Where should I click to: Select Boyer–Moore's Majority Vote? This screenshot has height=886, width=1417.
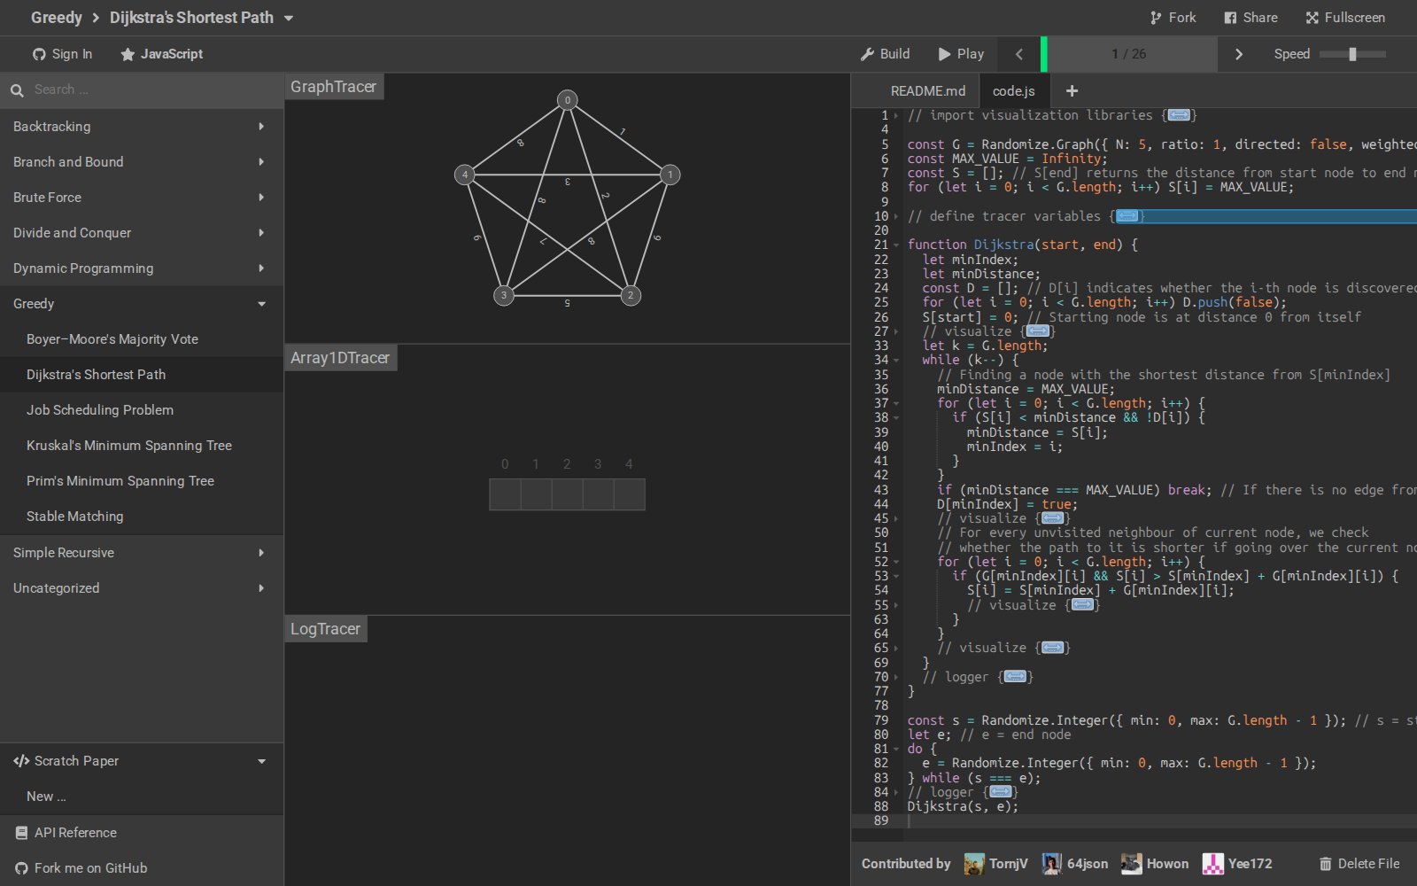pos(142,339)
